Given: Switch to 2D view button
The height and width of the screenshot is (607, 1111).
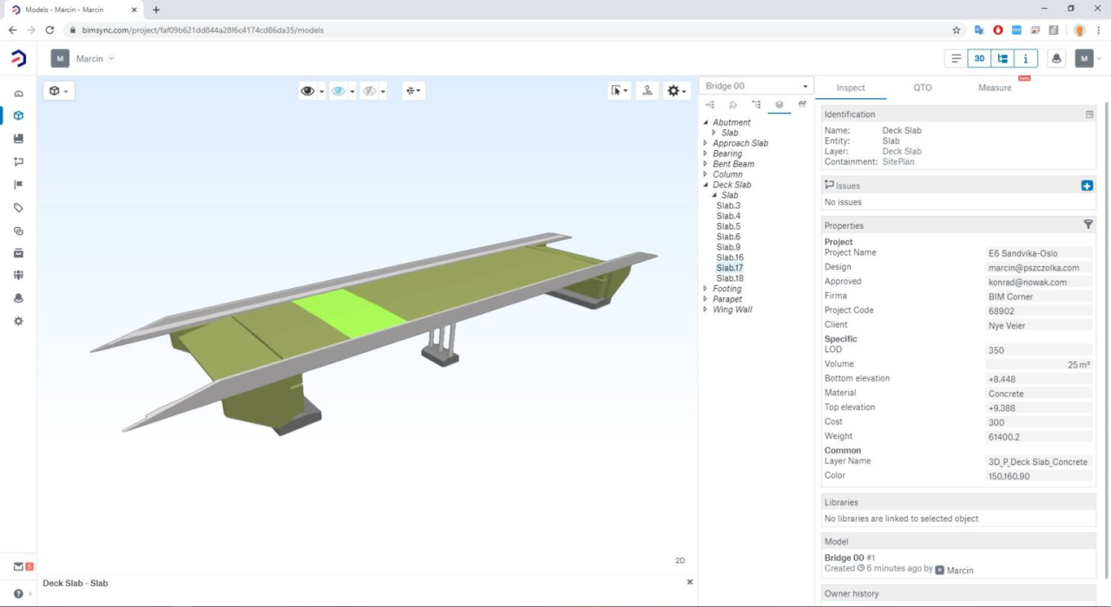Looking at the screenshot, I should (680, 560).
